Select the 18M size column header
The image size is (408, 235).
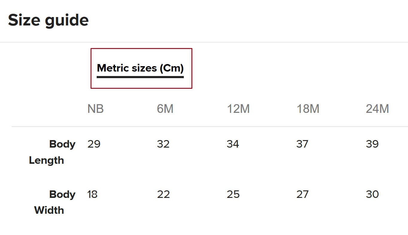pyautogui.click(x=308, y=109)
